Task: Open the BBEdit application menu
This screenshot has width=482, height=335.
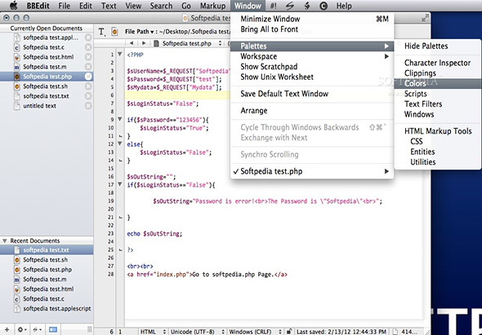Action: [x=38, y=6]
